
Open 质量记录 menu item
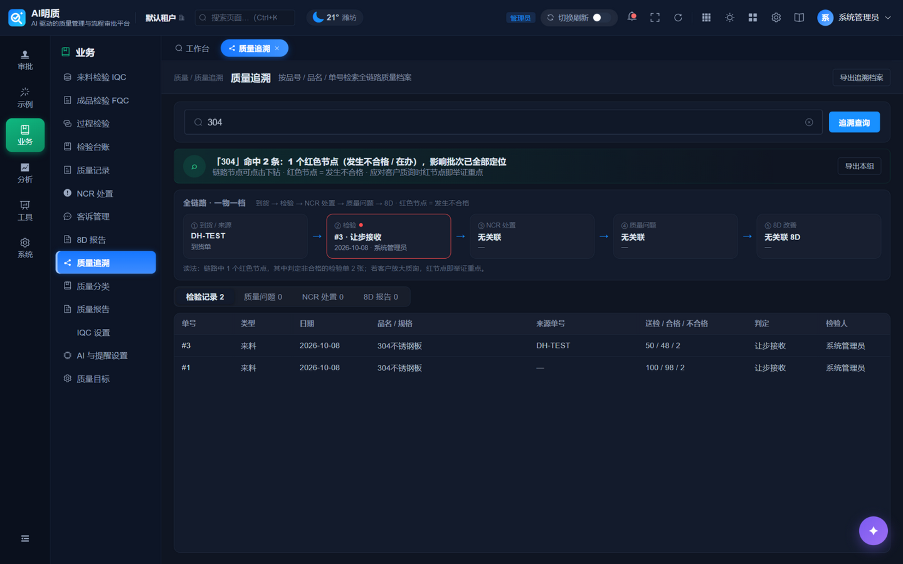(x=105, y=170)
